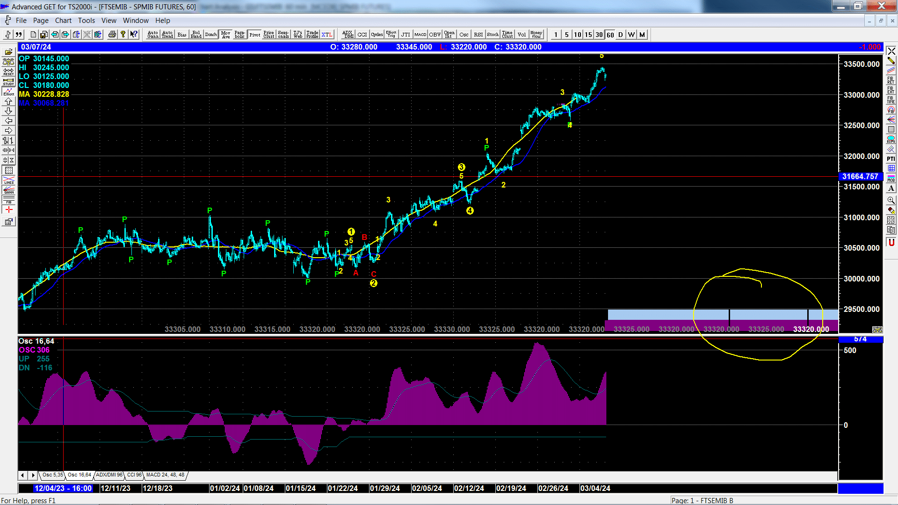Click the Auto Trend study button
898x505 pixels.
pos(167,35)
